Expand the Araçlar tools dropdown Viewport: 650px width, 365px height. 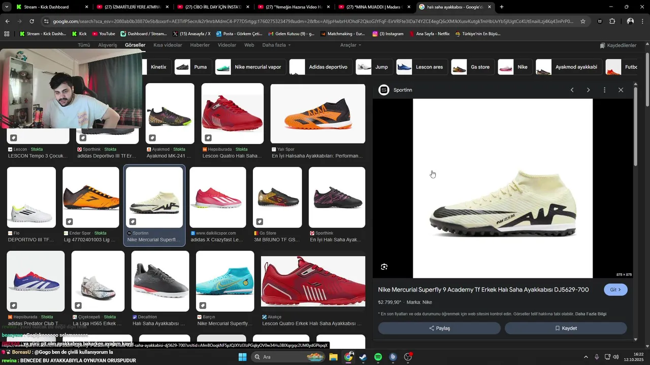[350, 45]
